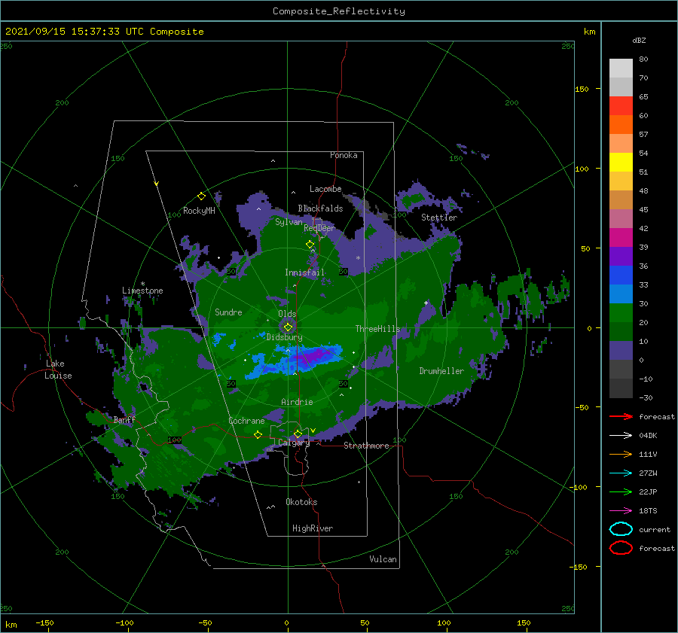Click the Sundre label
Viewport: 678px width, 633px height.
228,312
